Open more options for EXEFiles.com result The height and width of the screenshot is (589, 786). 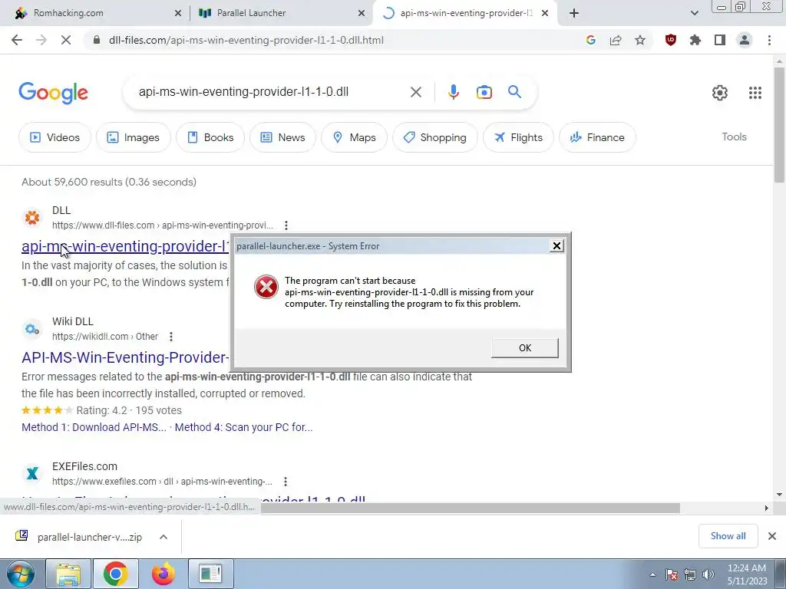[x=286, y=482]
